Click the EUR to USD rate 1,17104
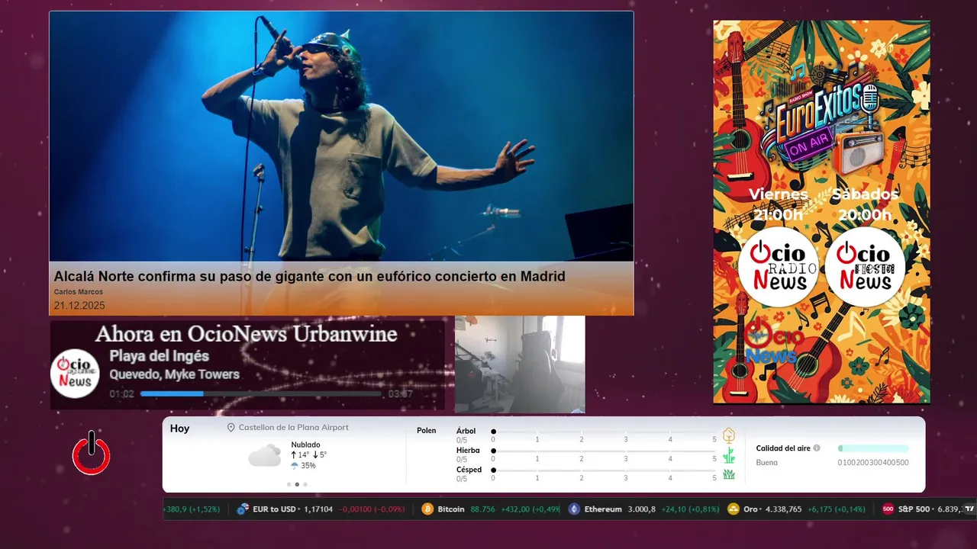 [x=318, y=509]
